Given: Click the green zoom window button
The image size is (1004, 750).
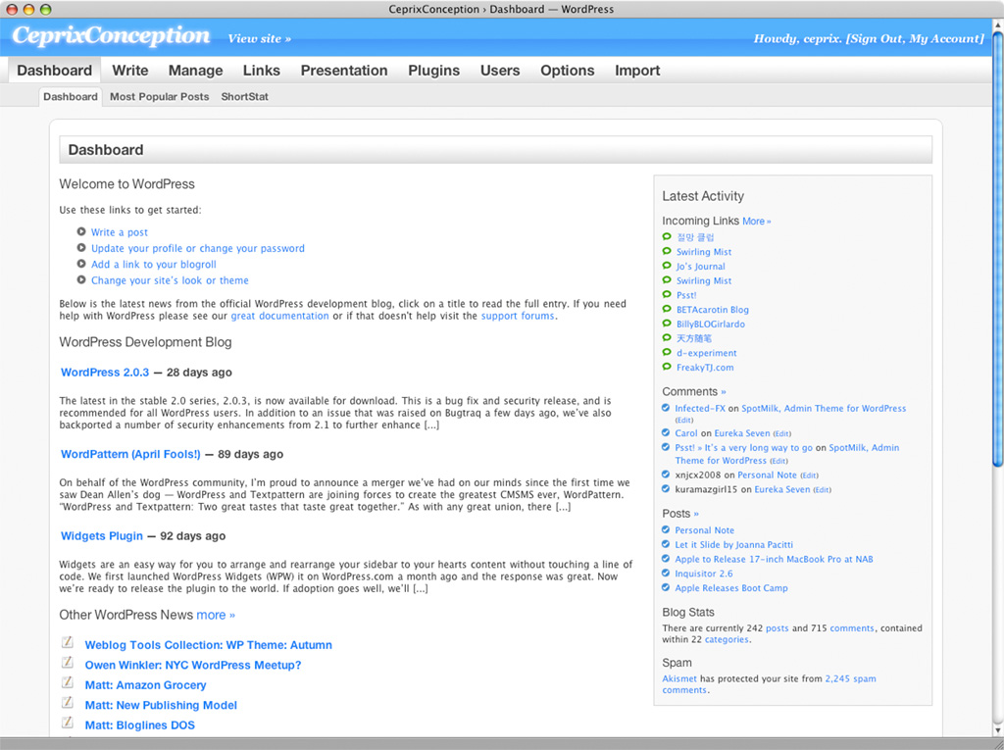Looking at the screenshot, I should (45, 9).
